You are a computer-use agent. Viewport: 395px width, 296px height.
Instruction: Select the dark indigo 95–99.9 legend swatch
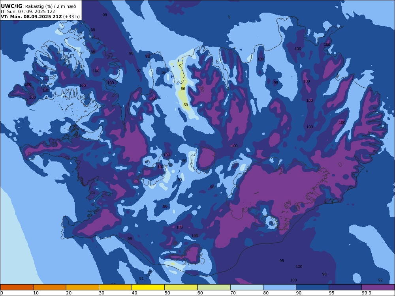pyautogui.click(x=345, y=287)
